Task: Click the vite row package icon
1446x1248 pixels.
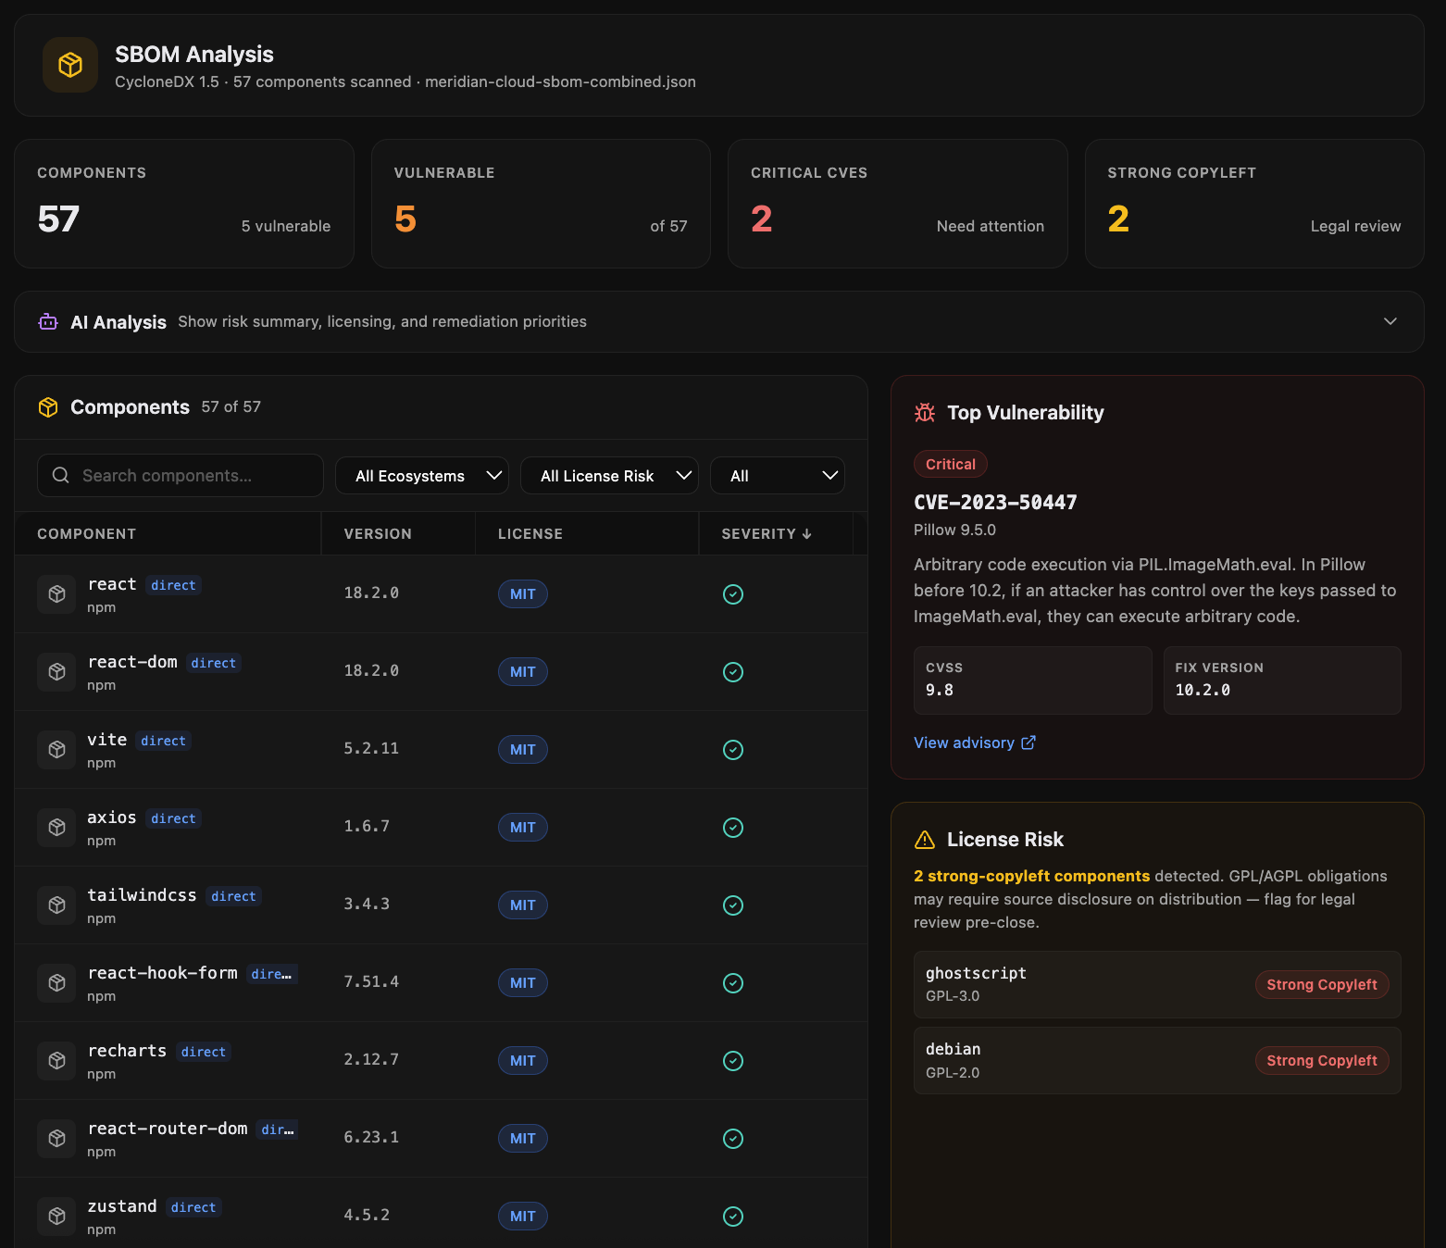Action: [x=56, y=750]
